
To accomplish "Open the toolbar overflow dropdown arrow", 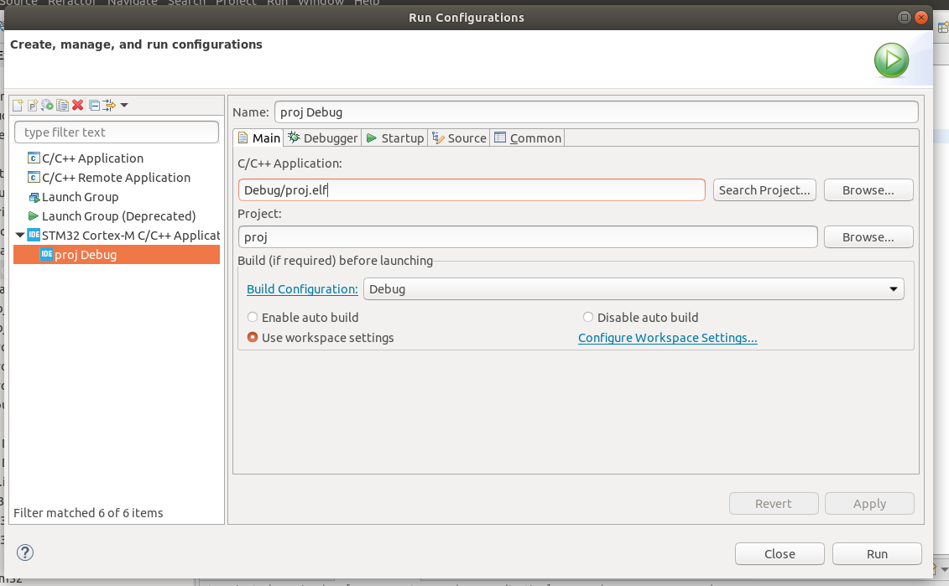I will (x=123, y=105).
